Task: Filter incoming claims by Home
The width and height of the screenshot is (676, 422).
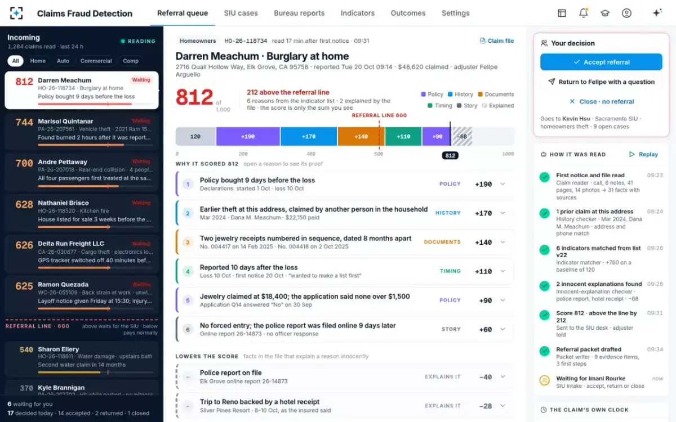Action: pos(38,61)
